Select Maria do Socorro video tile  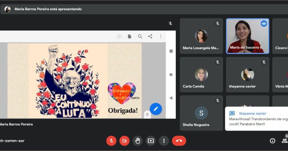point(248,36)
